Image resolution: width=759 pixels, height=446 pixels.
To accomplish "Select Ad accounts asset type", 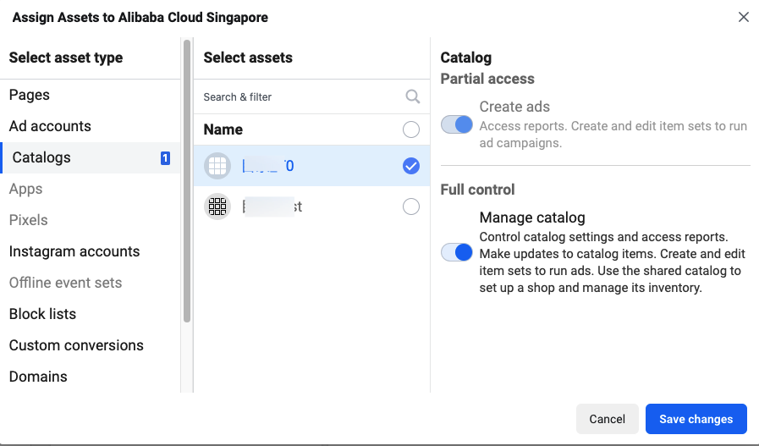I will click(50, 126).
